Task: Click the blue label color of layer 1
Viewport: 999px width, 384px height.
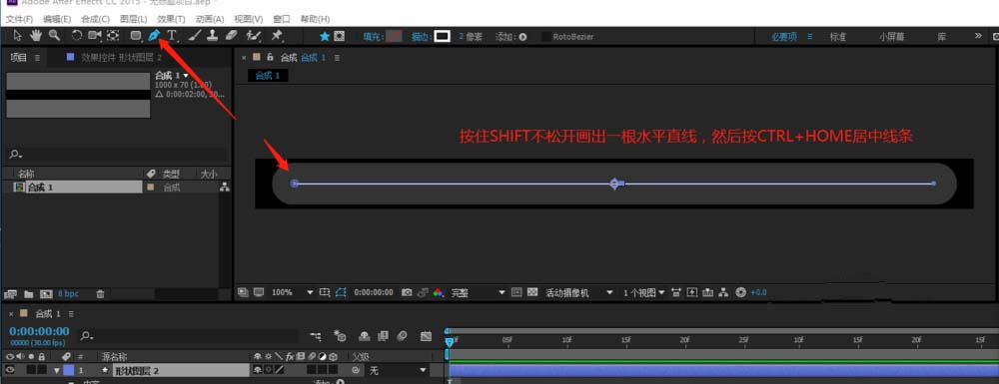Action: 68,370
